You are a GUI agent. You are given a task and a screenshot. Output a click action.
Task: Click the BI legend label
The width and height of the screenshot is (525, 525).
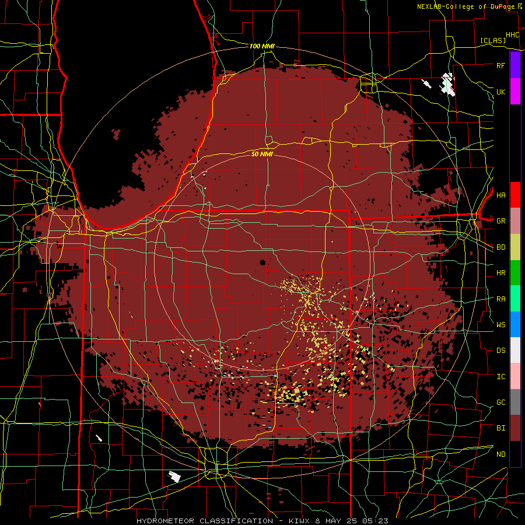[501, 428]
